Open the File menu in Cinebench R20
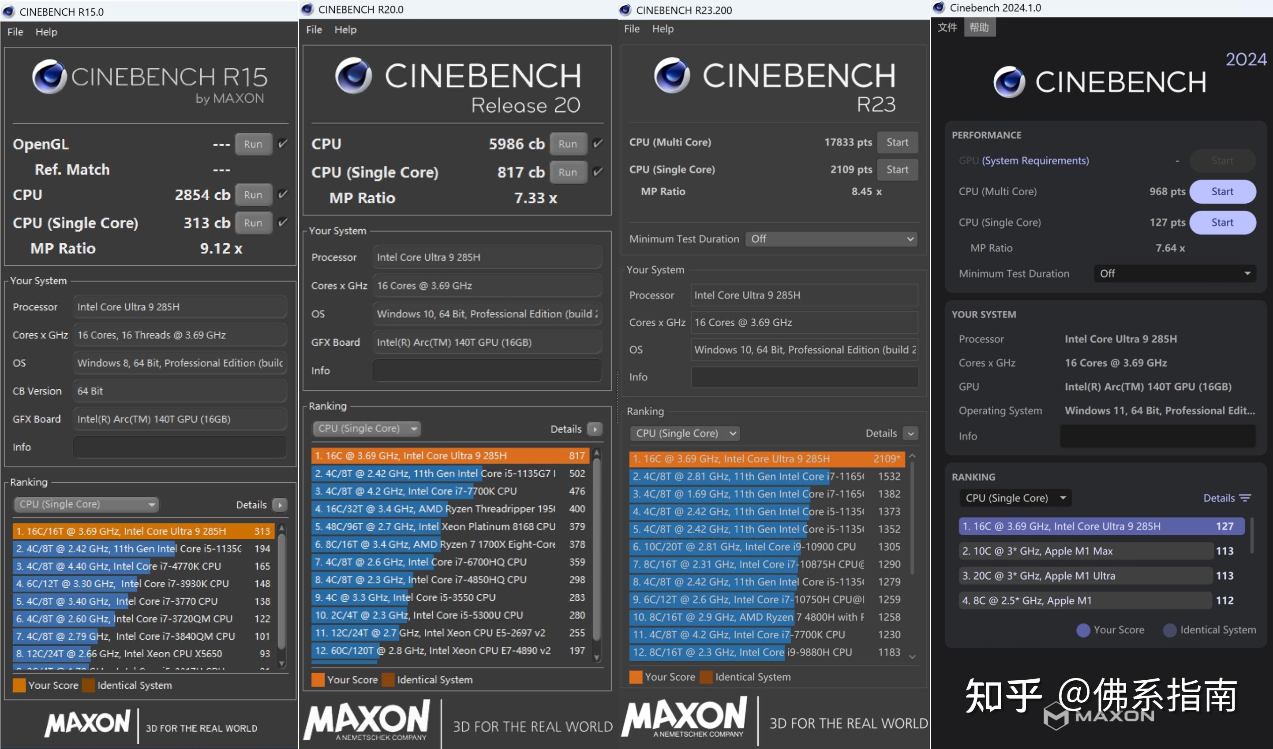1273x749 pixels. [314, 30]
